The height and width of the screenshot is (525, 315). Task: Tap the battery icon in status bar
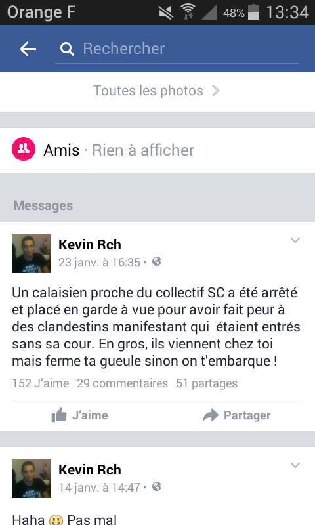253,12
